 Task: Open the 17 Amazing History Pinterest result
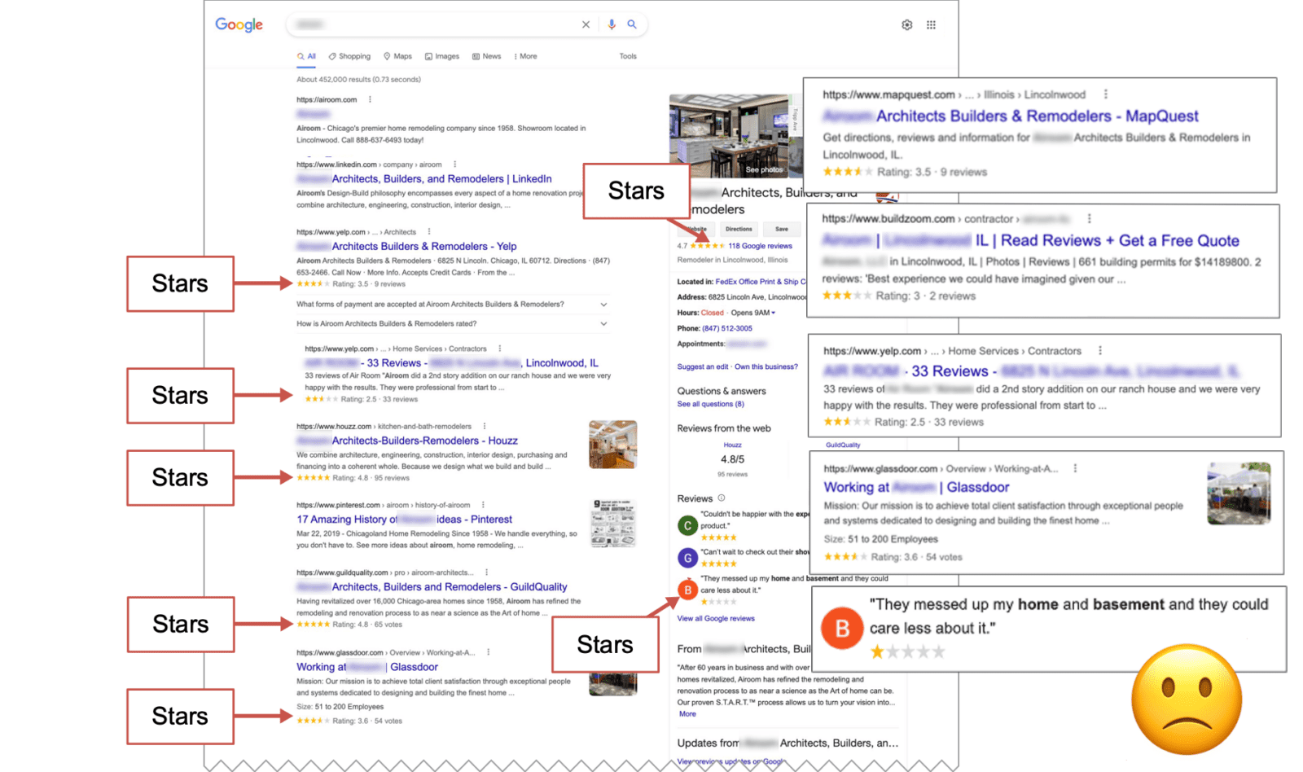[405, 520]
